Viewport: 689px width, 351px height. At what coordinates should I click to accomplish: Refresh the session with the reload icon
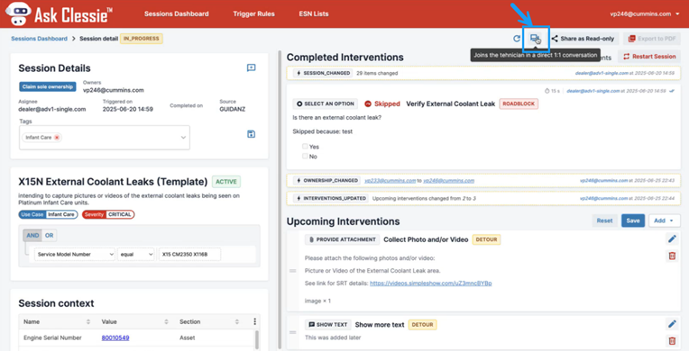coord(517,39)
